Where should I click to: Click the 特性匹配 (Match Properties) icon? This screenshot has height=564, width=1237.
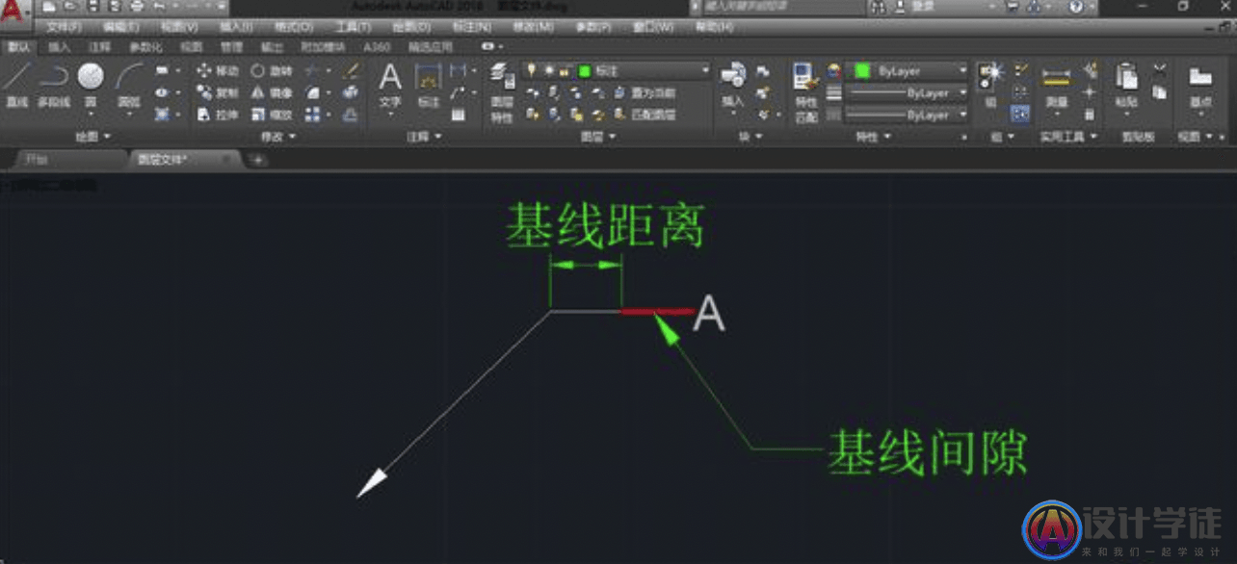click(805, 92)
